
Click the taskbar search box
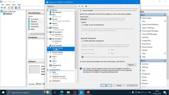point(29,92)
